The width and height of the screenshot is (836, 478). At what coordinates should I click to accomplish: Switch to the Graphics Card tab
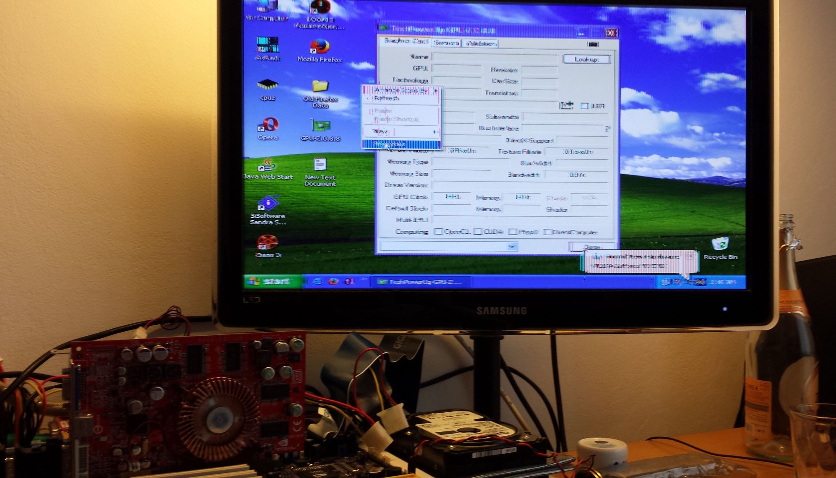pos(404,41)
